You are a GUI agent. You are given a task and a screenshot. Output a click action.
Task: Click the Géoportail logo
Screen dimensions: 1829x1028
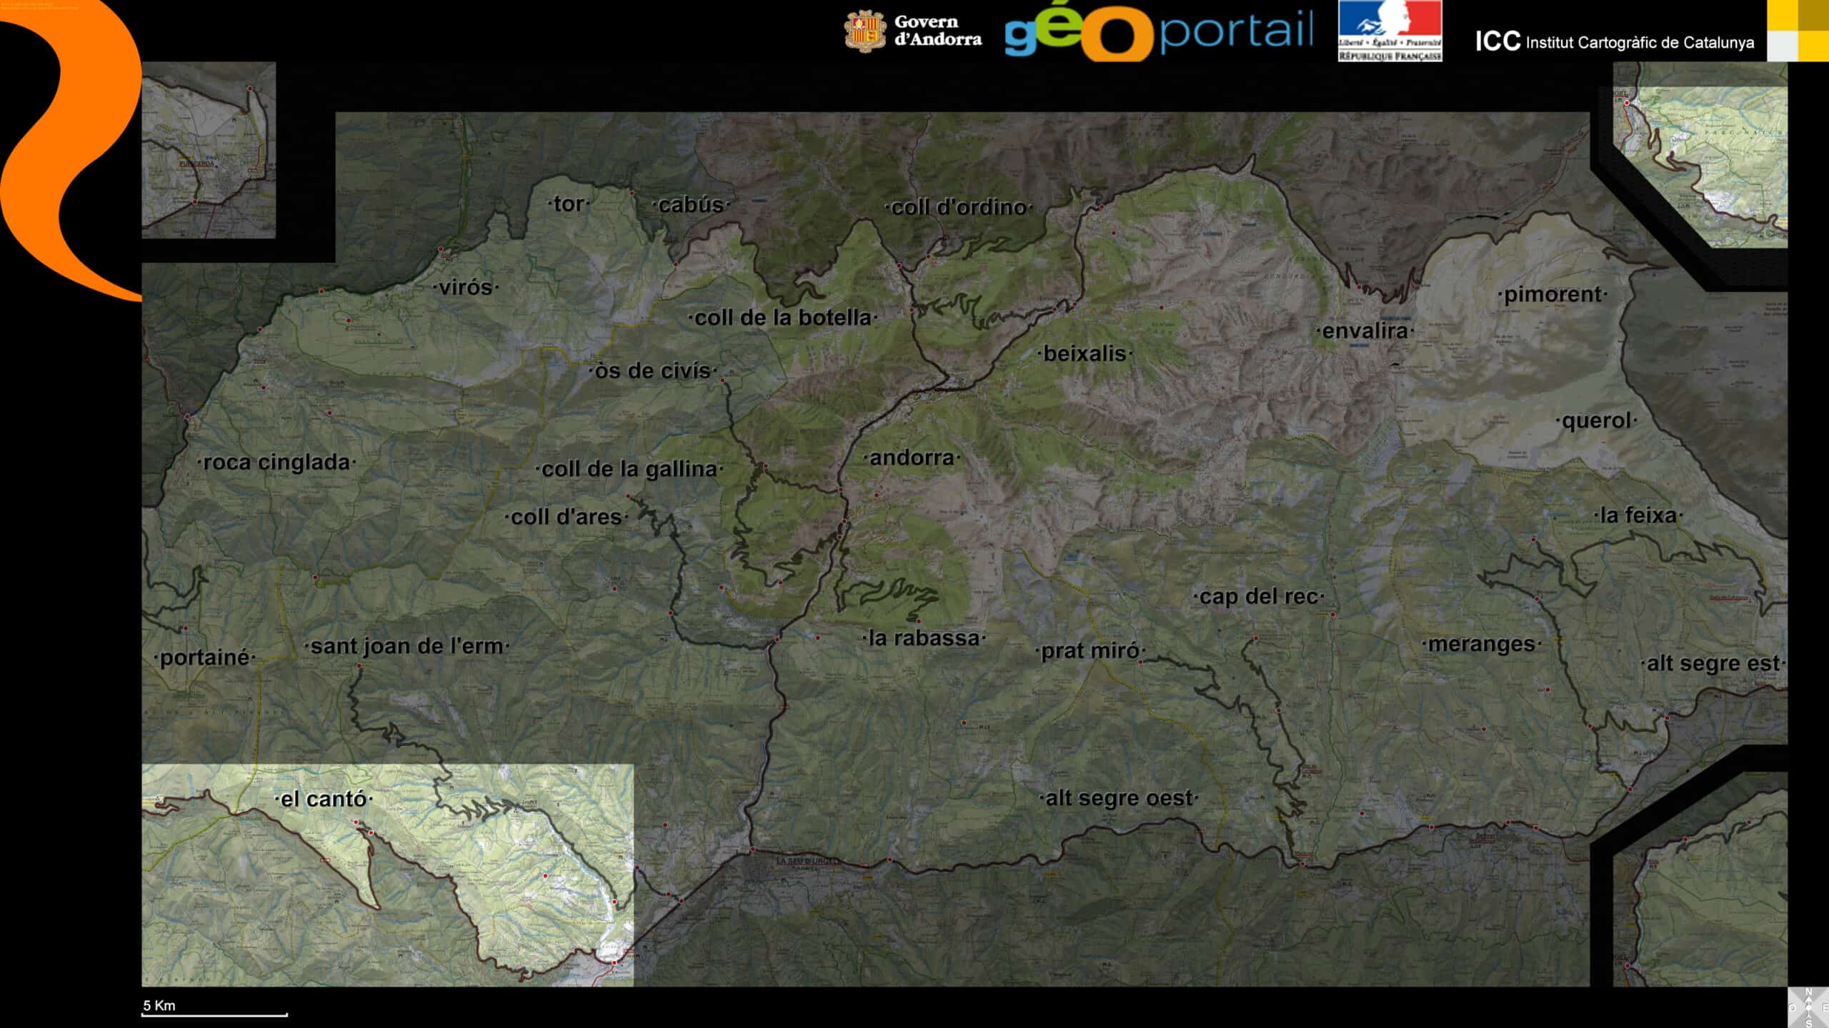[x=1158, y=33]
